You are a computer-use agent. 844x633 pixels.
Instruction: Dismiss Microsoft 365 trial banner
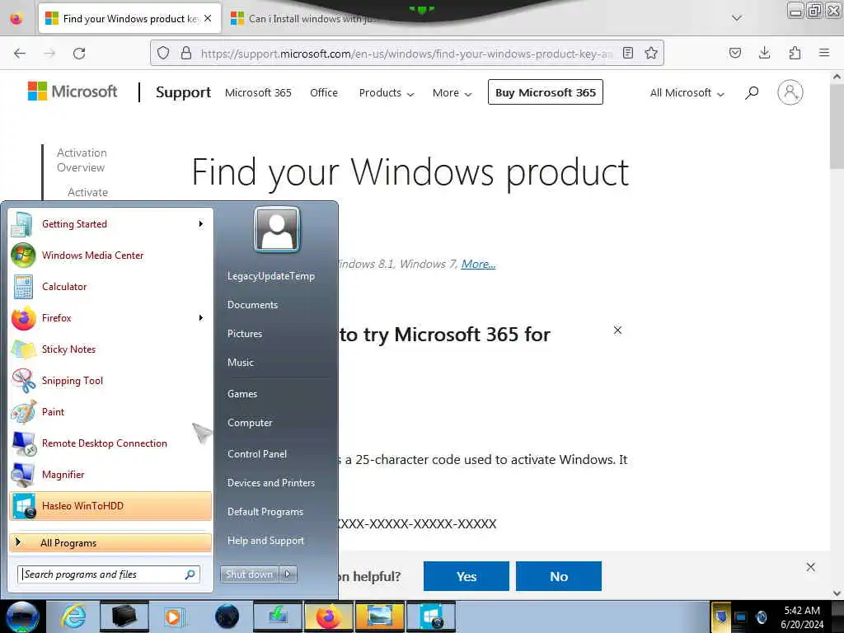pyautogui.click(x=618, y=330)
